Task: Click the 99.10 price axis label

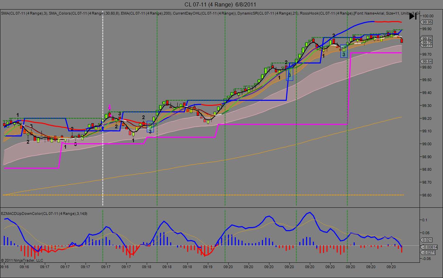Action: [x=427, y=131]
